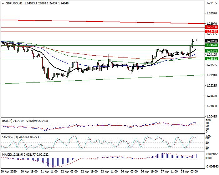The width and height of the screenshot is (219, 175).
Task: Click the 1.27185 price axis value
Action: 212,3
